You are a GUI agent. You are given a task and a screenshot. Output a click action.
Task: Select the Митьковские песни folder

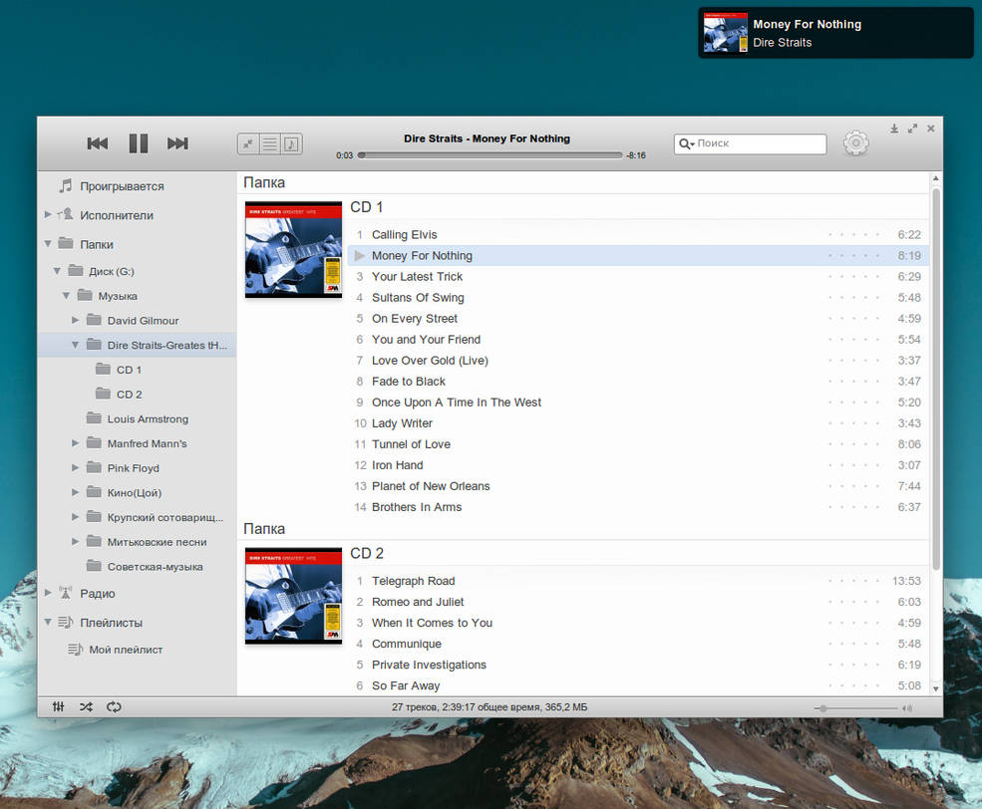(157, 542)
